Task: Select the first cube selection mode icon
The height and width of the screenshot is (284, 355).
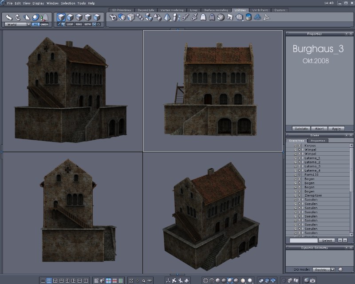Action: tap(61, 17)
